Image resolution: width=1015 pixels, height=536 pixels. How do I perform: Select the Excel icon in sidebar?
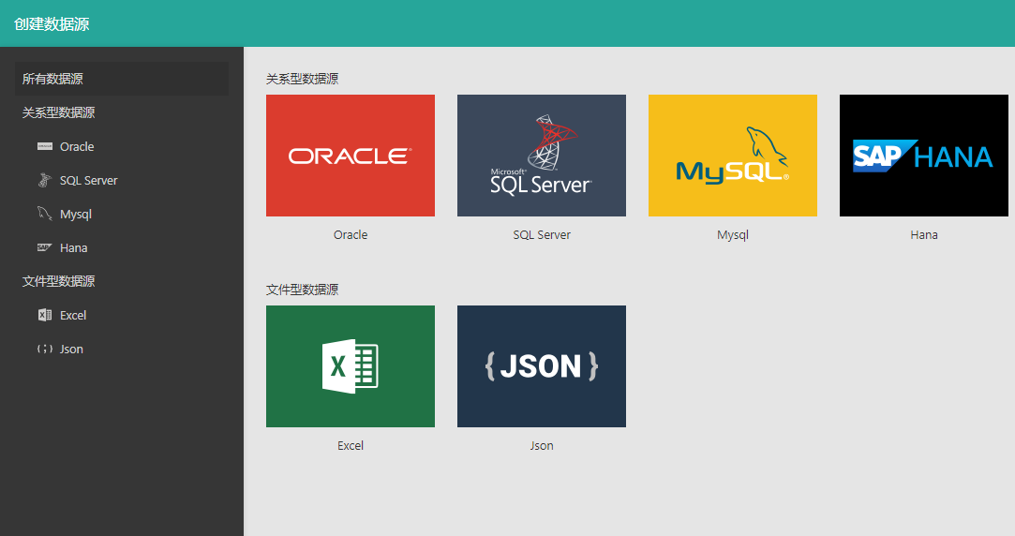tap(44, 315)
